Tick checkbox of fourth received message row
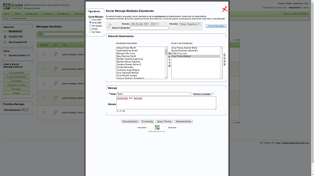 click(x=44, y=98)
